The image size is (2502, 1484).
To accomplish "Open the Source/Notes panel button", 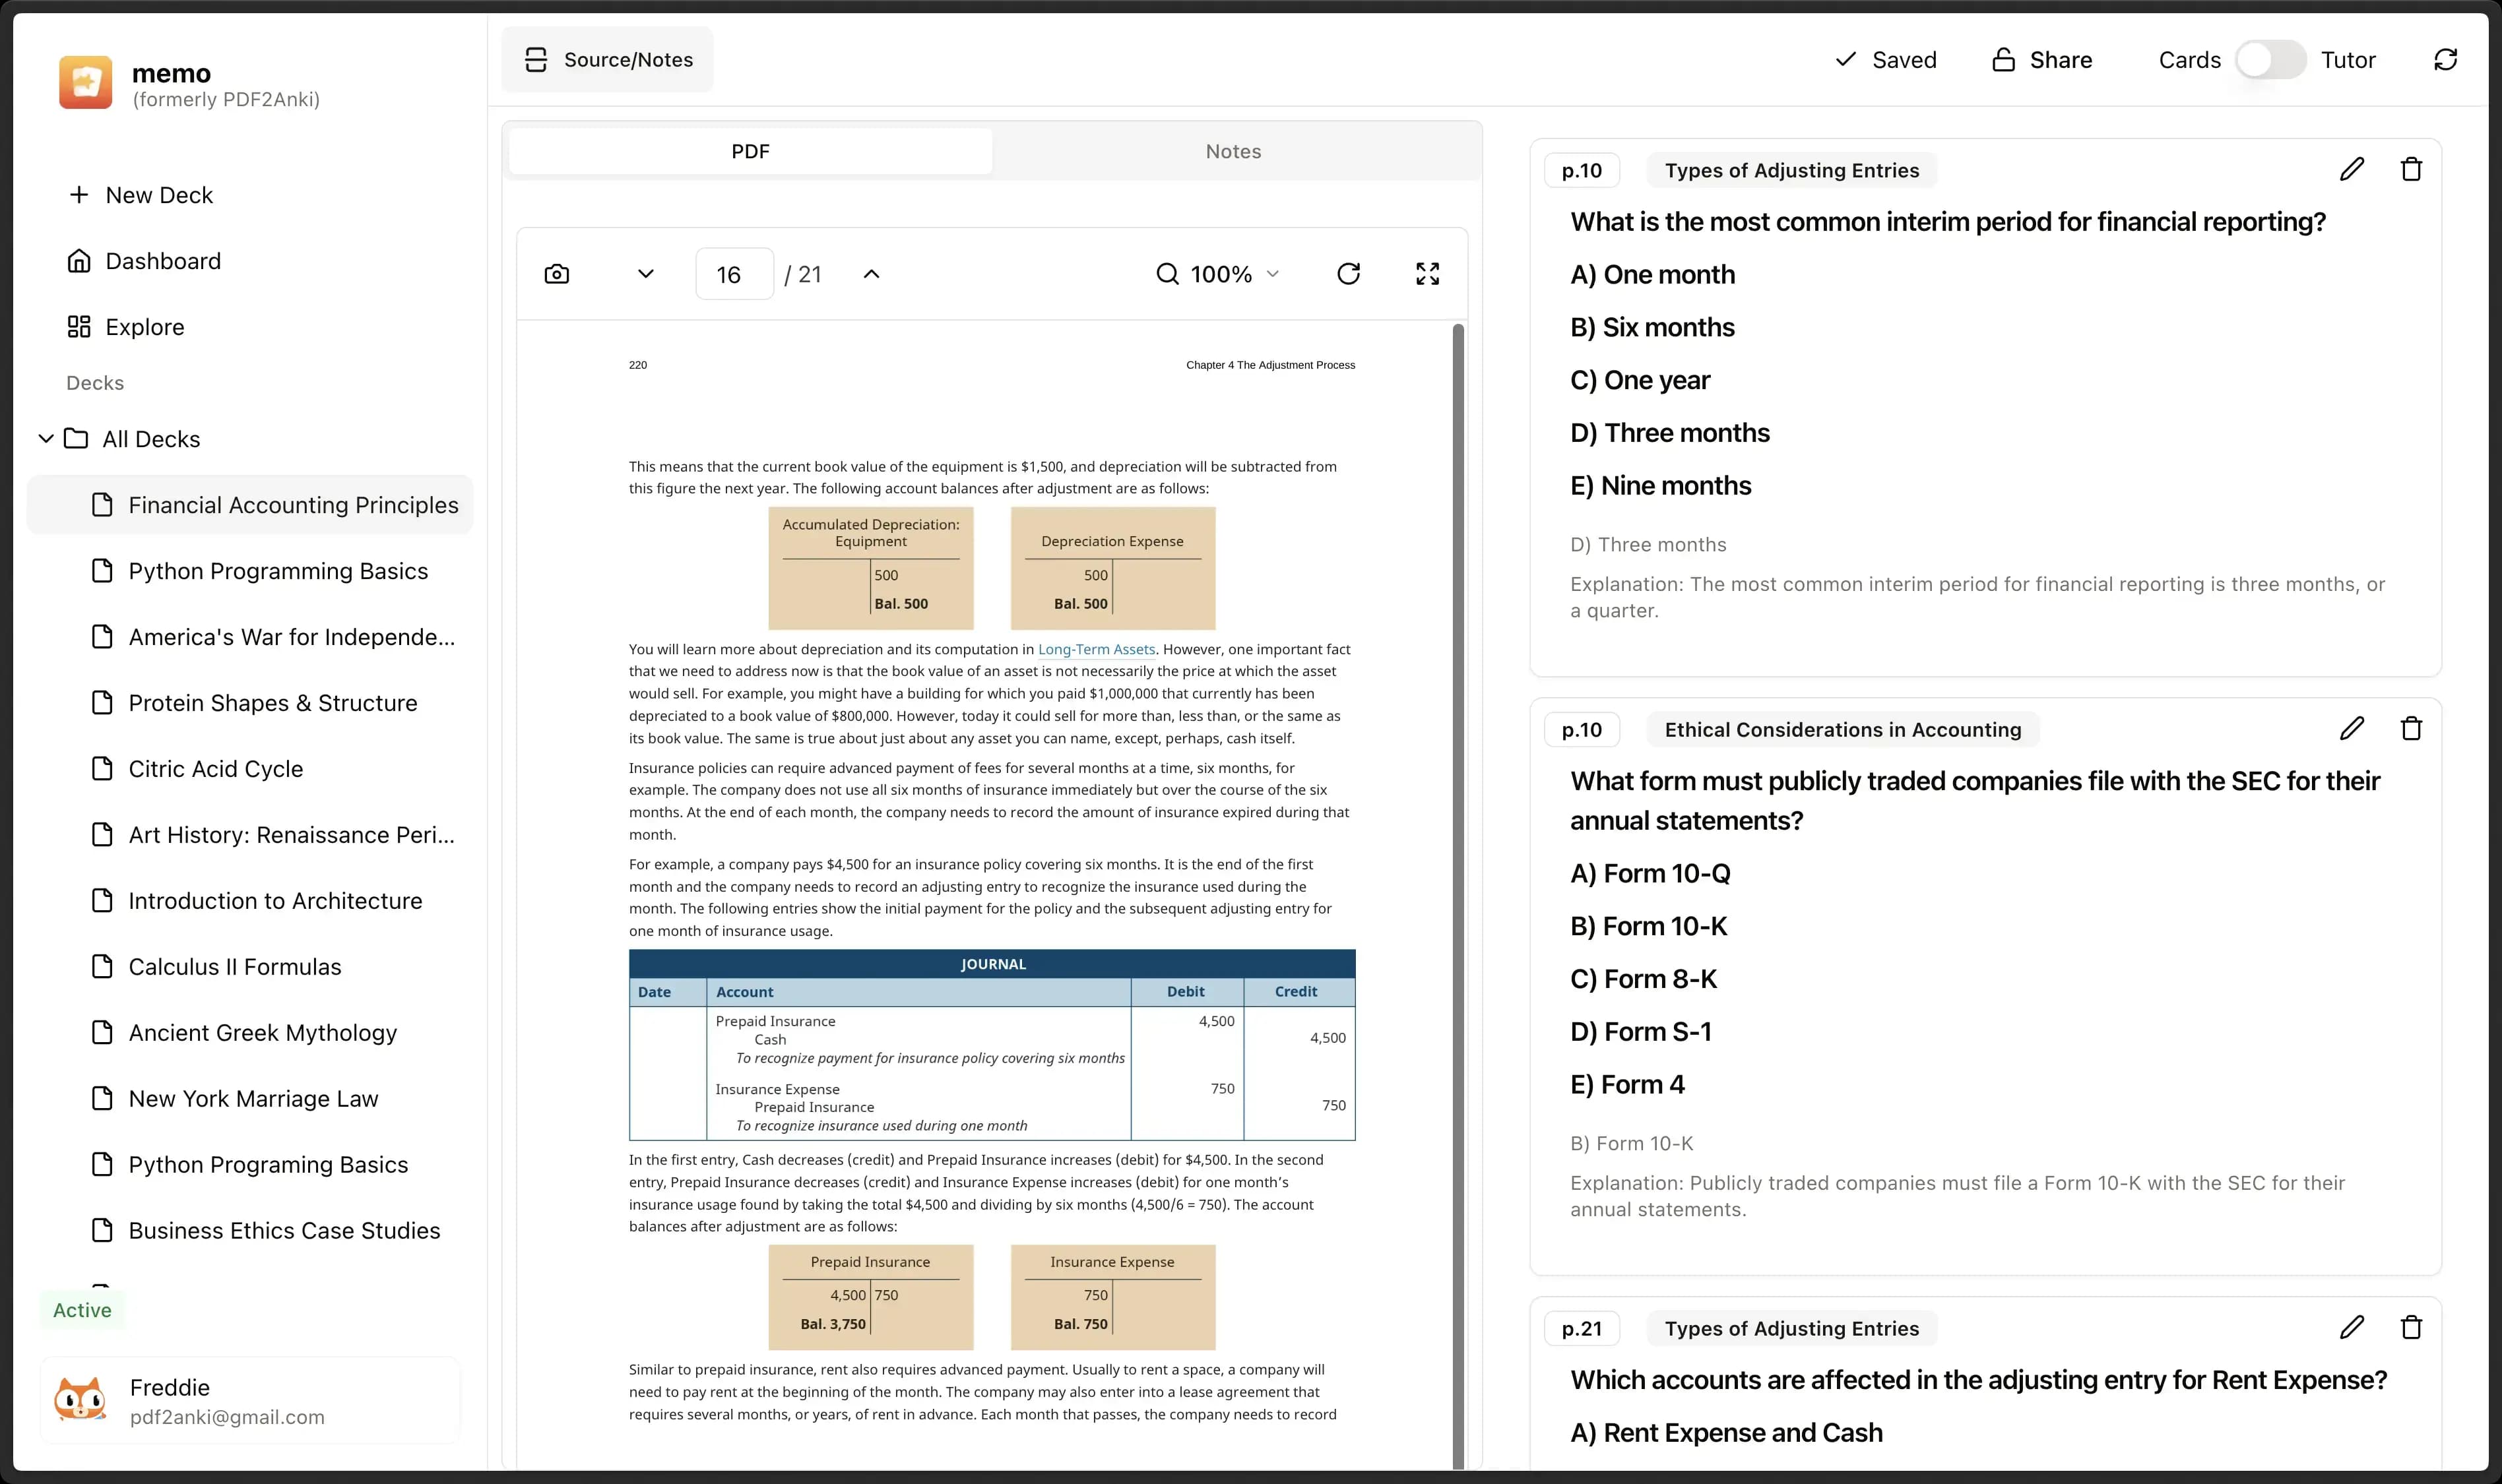I will 607,60.
